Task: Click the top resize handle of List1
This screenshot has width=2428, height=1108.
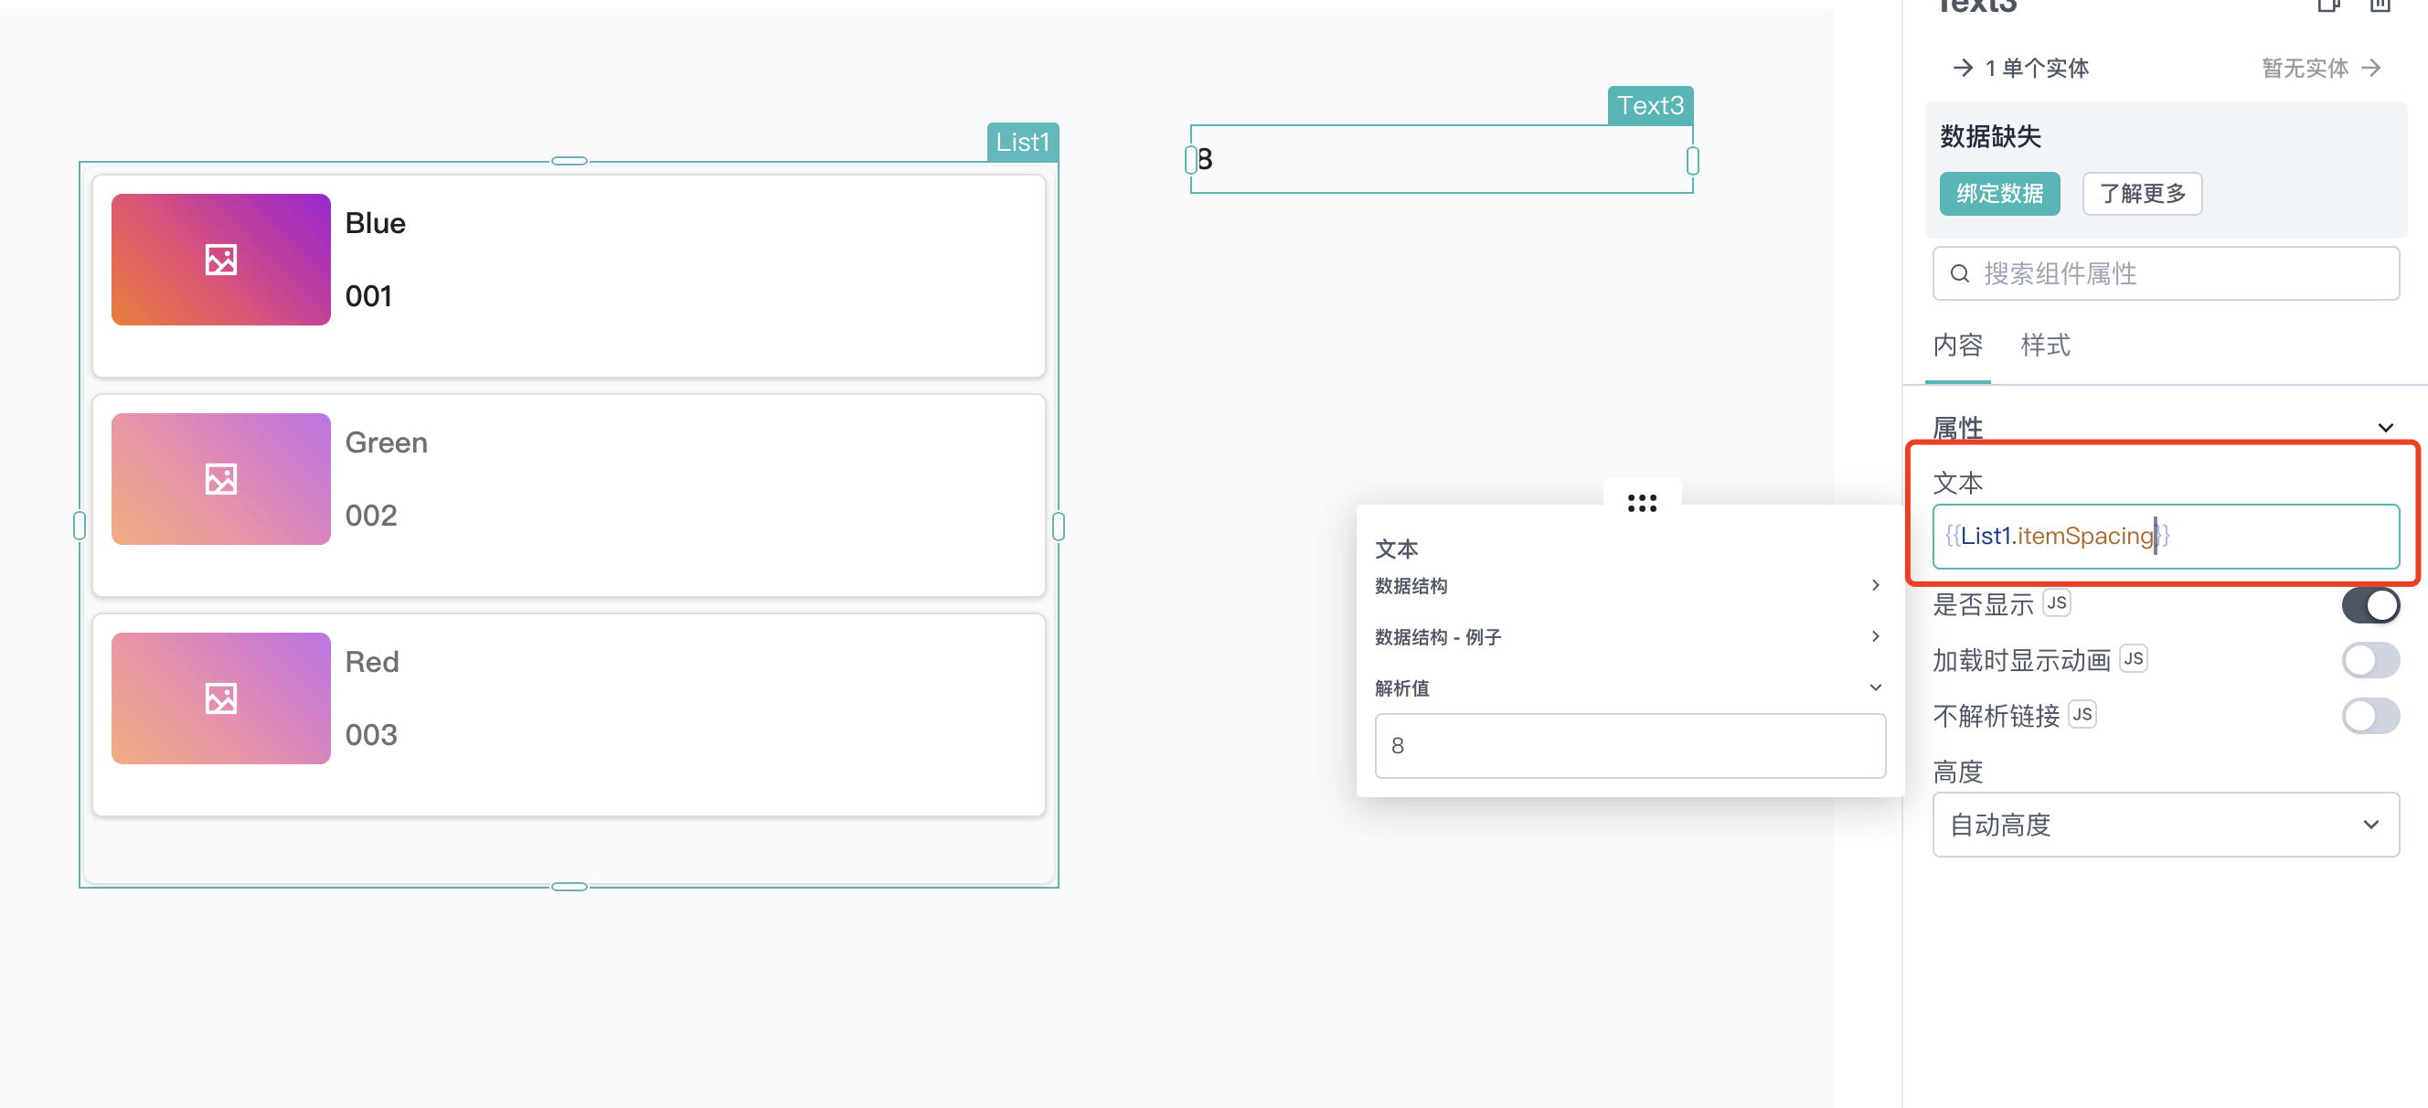Action: 570,161
